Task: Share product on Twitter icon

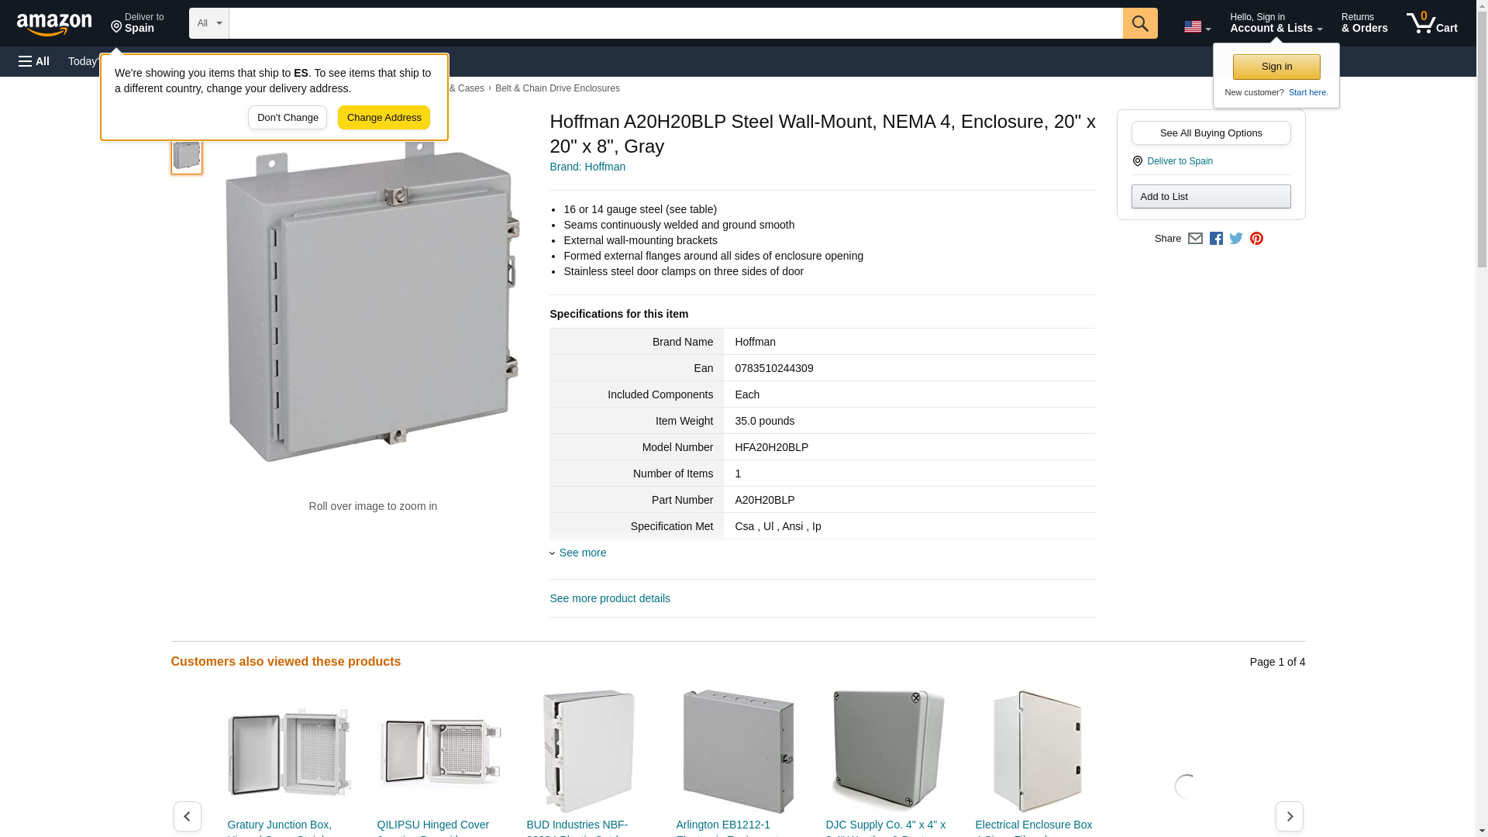Action: tap(1236, 239)
